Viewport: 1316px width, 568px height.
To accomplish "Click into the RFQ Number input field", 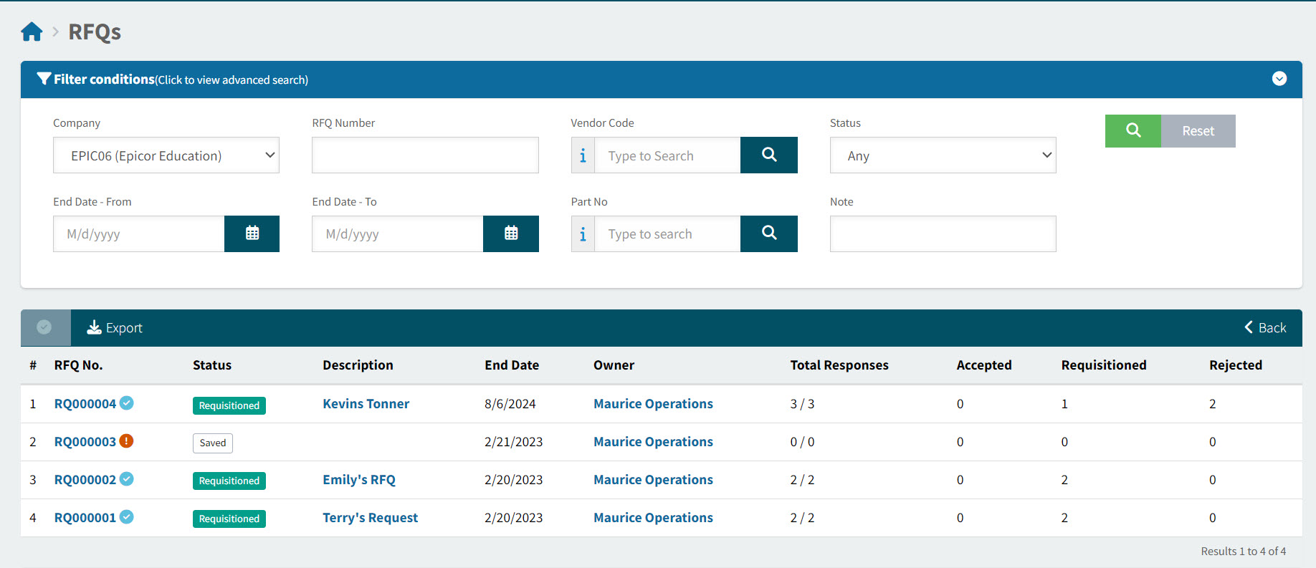I will [x=425, y=155].
